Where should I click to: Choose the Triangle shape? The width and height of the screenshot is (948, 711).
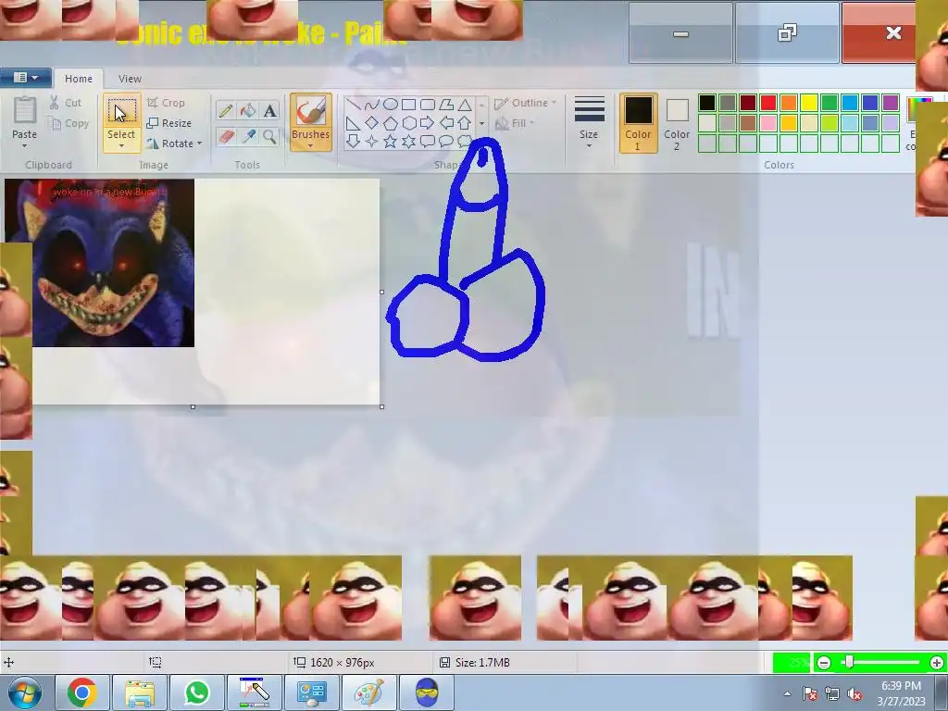[x=465, y=105]
